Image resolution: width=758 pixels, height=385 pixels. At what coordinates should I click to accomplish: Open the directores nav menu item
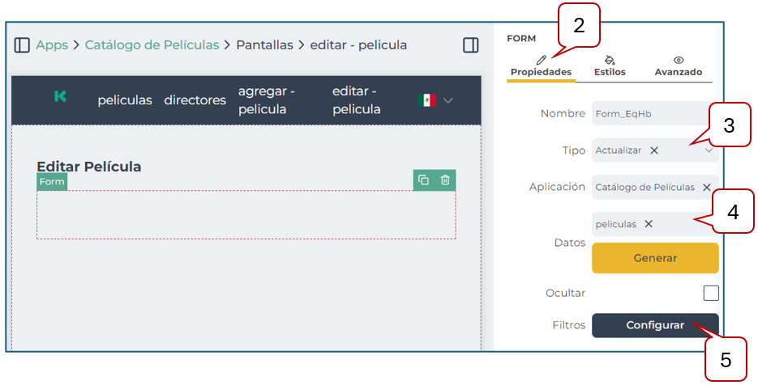pos(195,100)
